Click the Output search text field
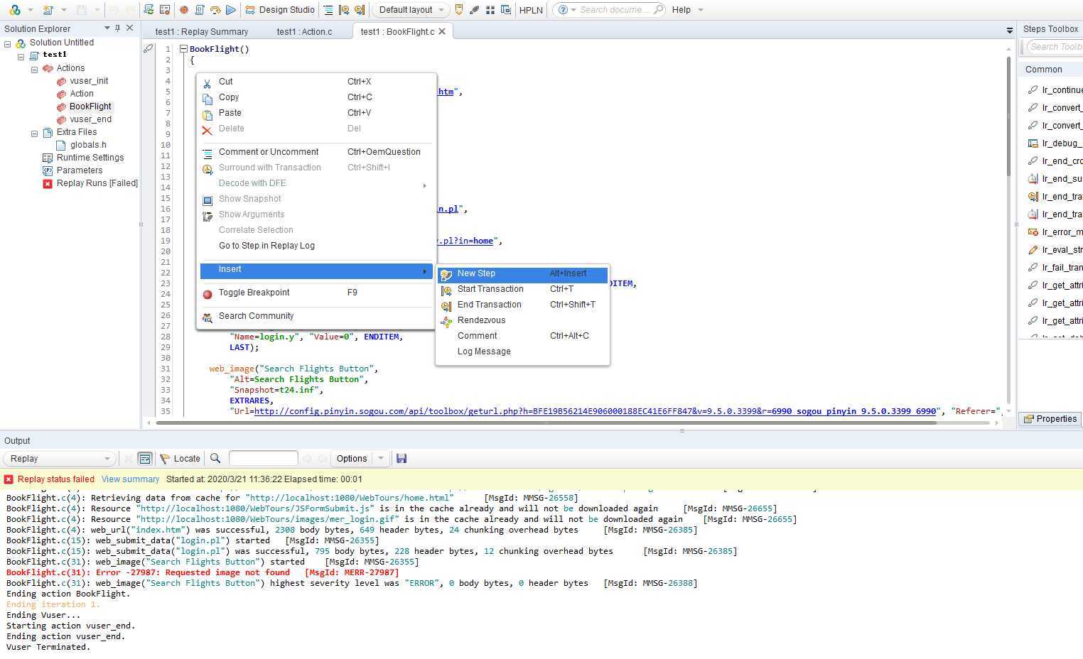 point(263,459)
